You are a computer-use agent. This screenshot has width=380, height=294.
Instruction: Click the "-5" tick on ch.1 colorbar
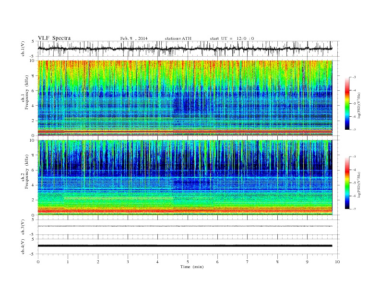[x=354, y=103]
